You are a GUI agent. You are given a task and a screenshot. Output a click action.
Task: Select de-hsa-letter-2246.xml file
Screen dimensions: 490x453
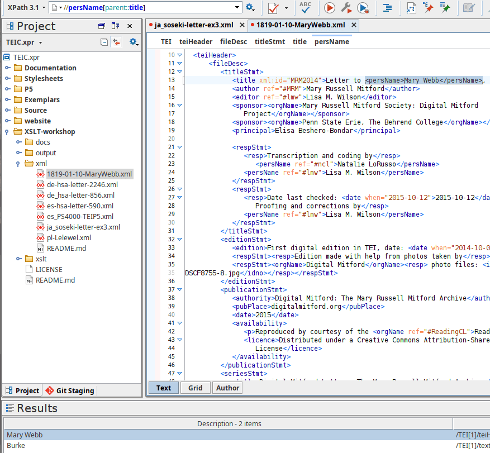82,185
